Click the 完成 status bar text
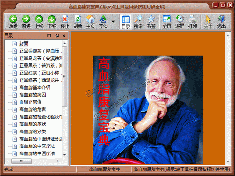The height and width of the screenshot is (176, 235). pos(8,169)
